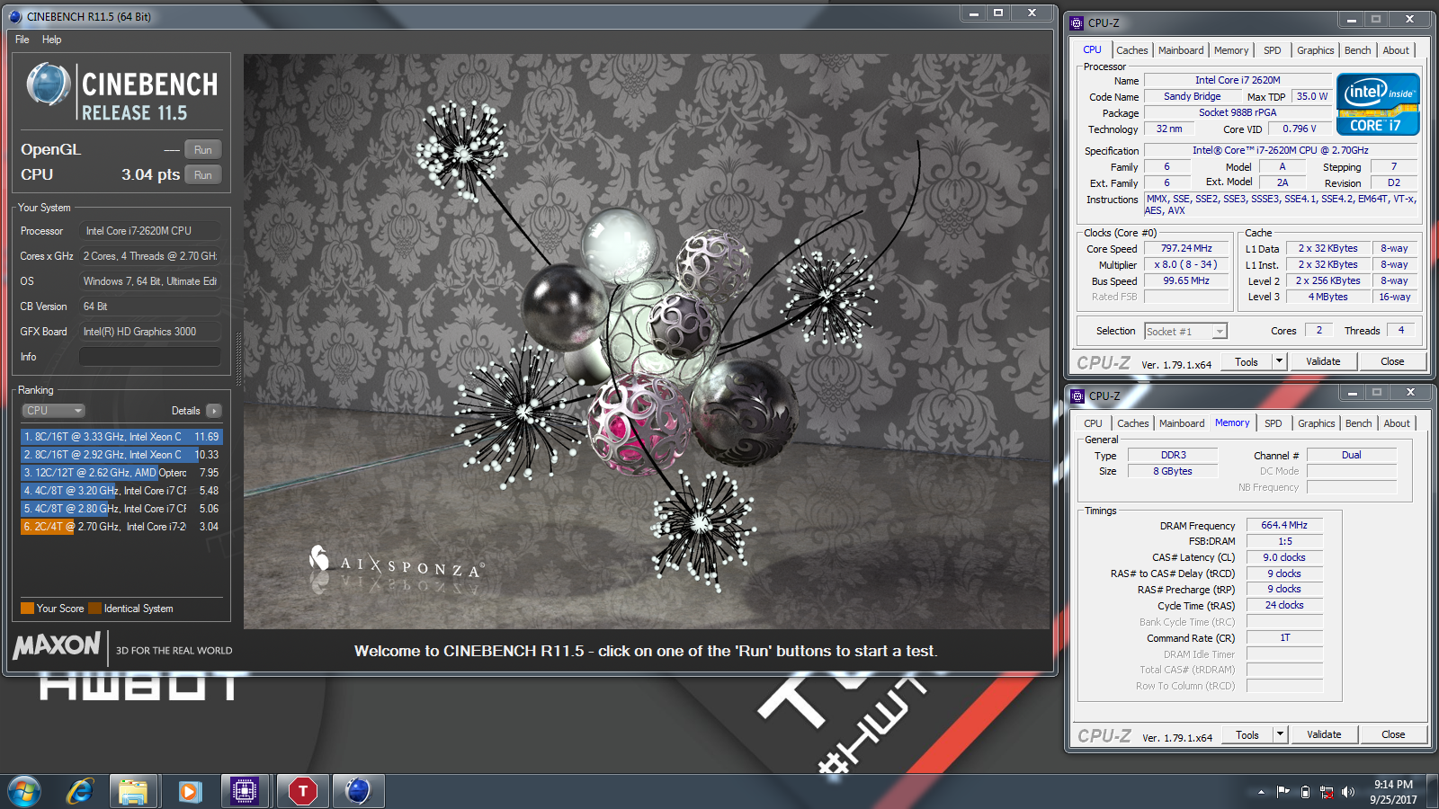Select your score entry 2C/4T @ 2.70 GHz
Viewport: 1439px width, 809px height.
(x=121, y=527)
